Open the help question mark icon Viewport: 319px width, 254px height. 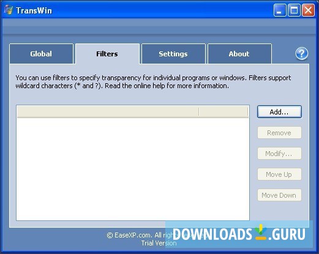[302, 54]
